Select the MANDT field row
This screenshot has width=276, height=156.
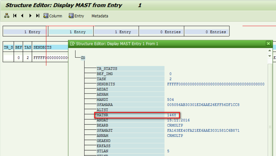click(130, 100)
